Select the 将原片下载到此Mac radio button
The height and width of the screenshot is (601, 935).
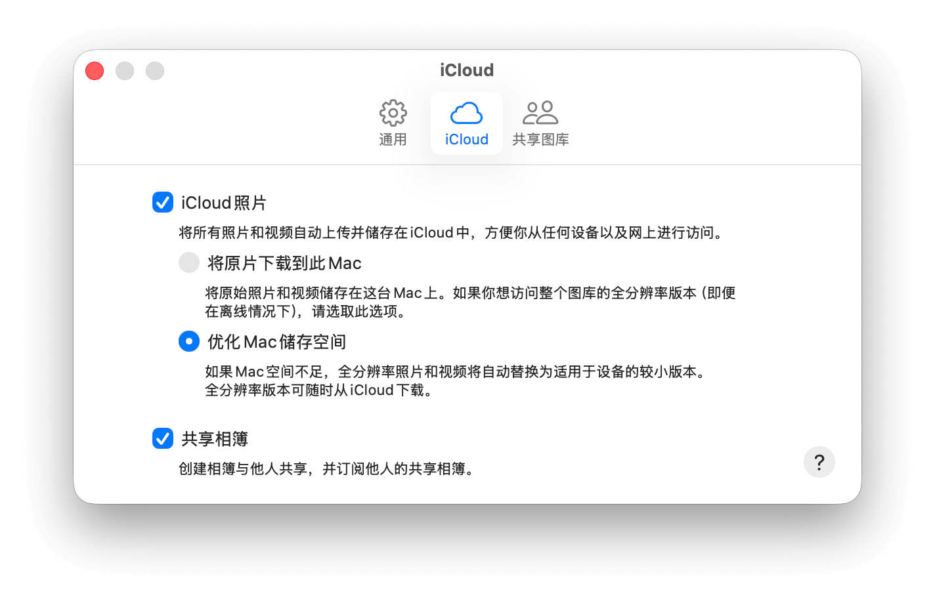coord(189,262)
